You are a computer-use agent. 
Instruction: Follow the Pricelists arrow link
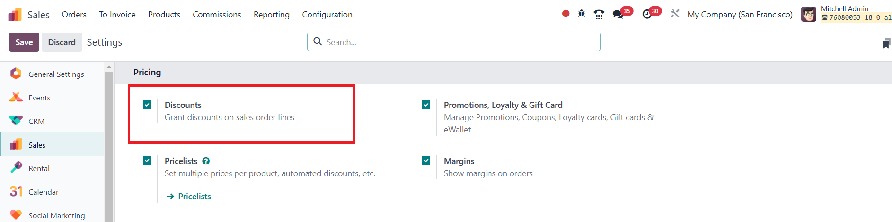(x=189, y=197)
